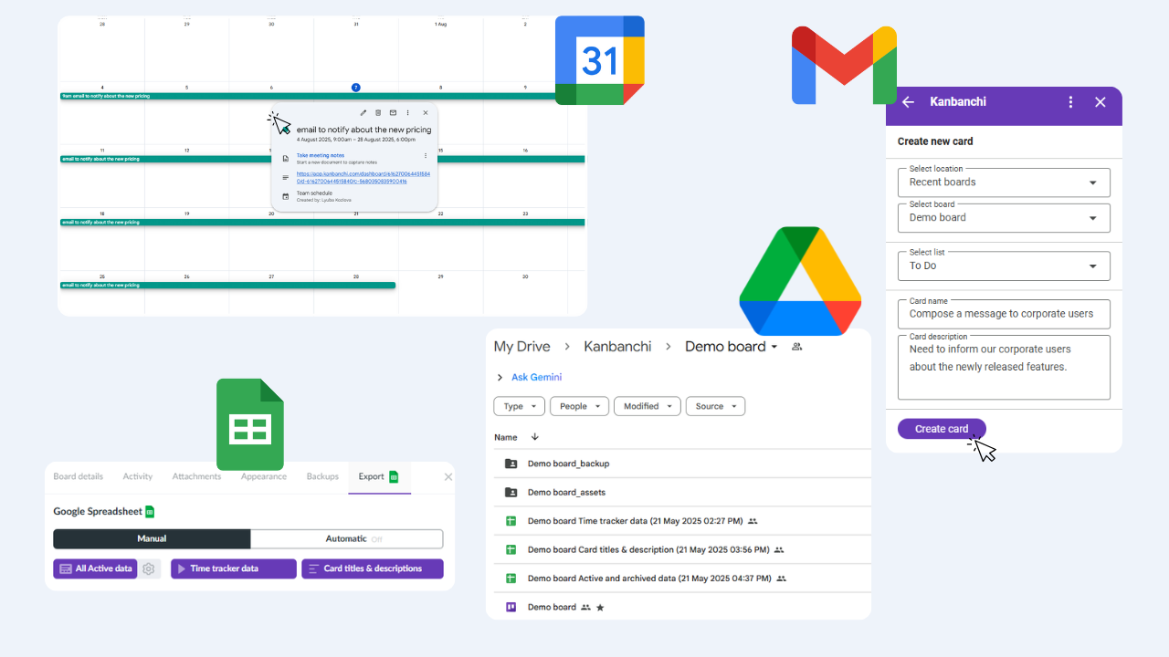The height and width of the screenshot is (657, 1169).
Task: Open the options menu in the event popup header
Action: tap(408, 113)
